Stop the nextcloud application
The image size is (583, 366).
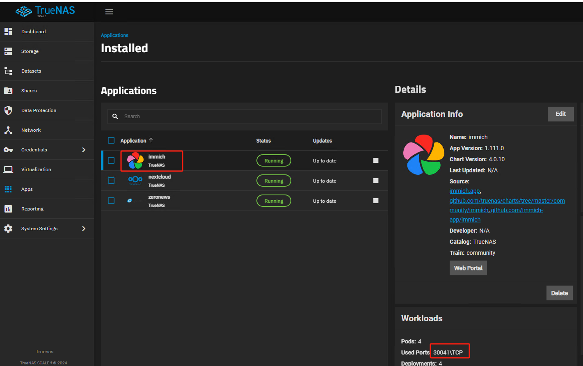click(376, 181)
